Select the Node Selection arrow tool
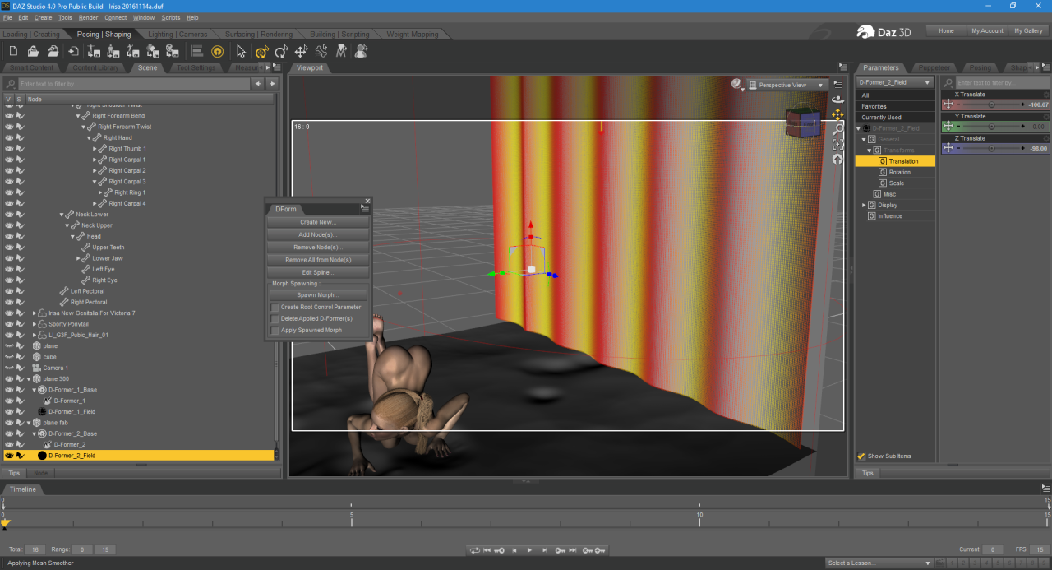Image resolution: width=1052 pixels, height=570 pixels. coord(241,52)
